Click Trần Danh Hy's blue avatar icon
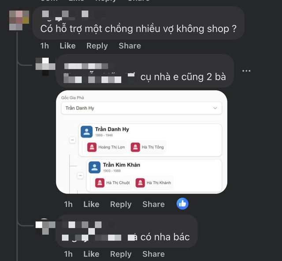 tap(86, 131)
